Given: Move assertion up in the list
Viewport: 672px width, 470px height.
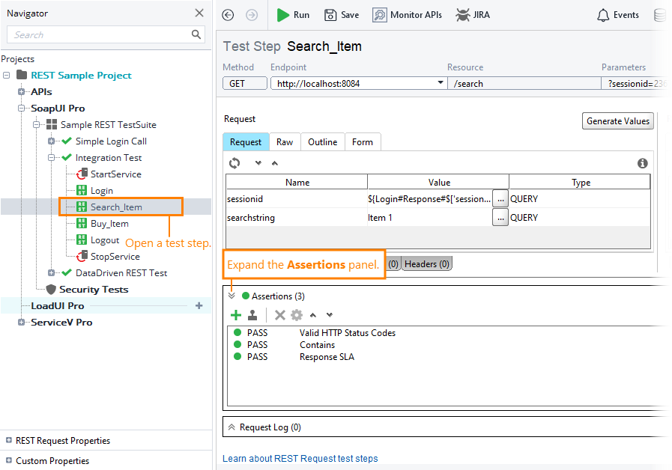Looking at the screenshot, I should pos(313,315).
